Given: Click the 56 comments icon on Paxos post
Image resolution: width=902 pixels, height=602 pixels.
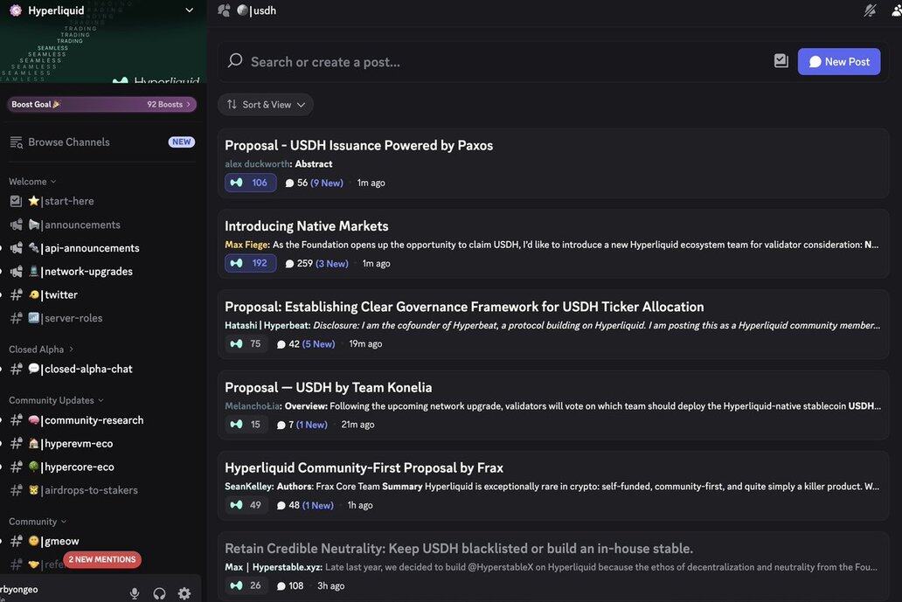Looking at the screenshot, I should [289, 183].
